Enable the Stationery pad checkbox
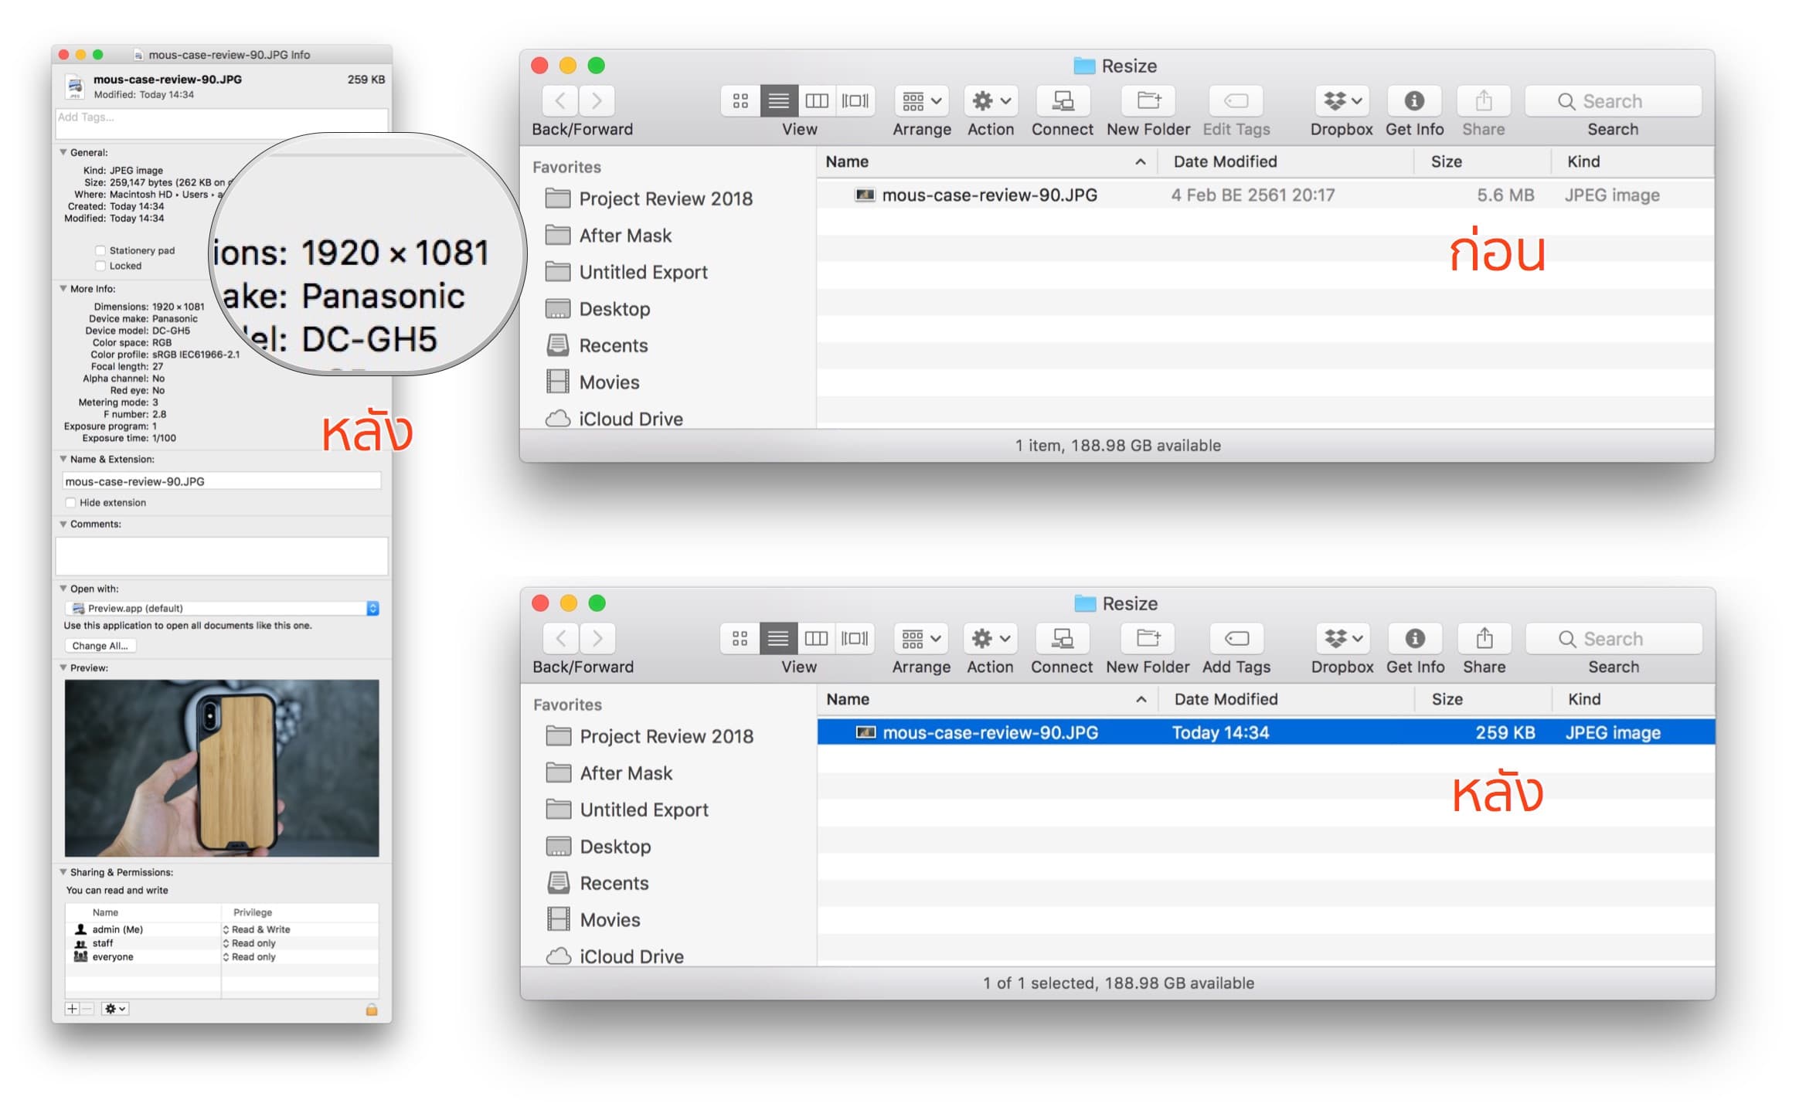The image size is (1799, 1117). point(100,250)
